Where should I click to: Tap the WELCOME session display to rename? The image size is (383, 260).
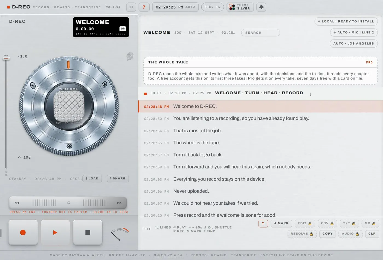click(101, 27)
